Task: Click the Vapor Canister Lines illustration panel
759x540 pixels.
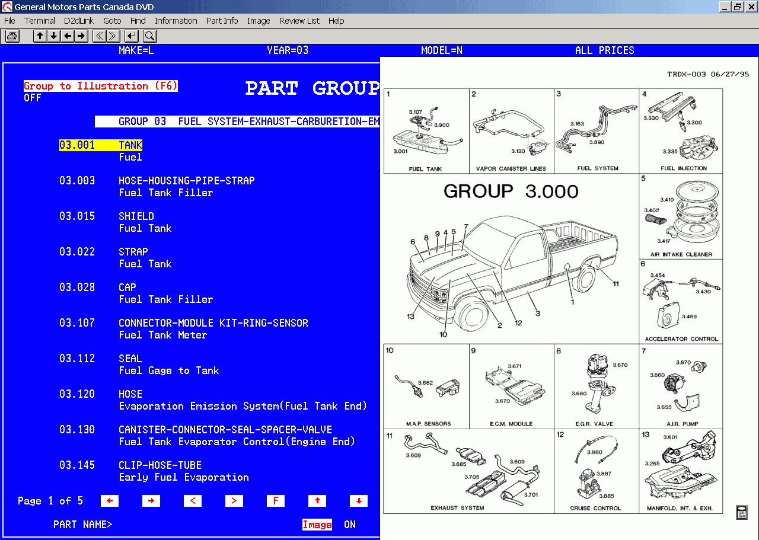Action: (x=512, y=131)
